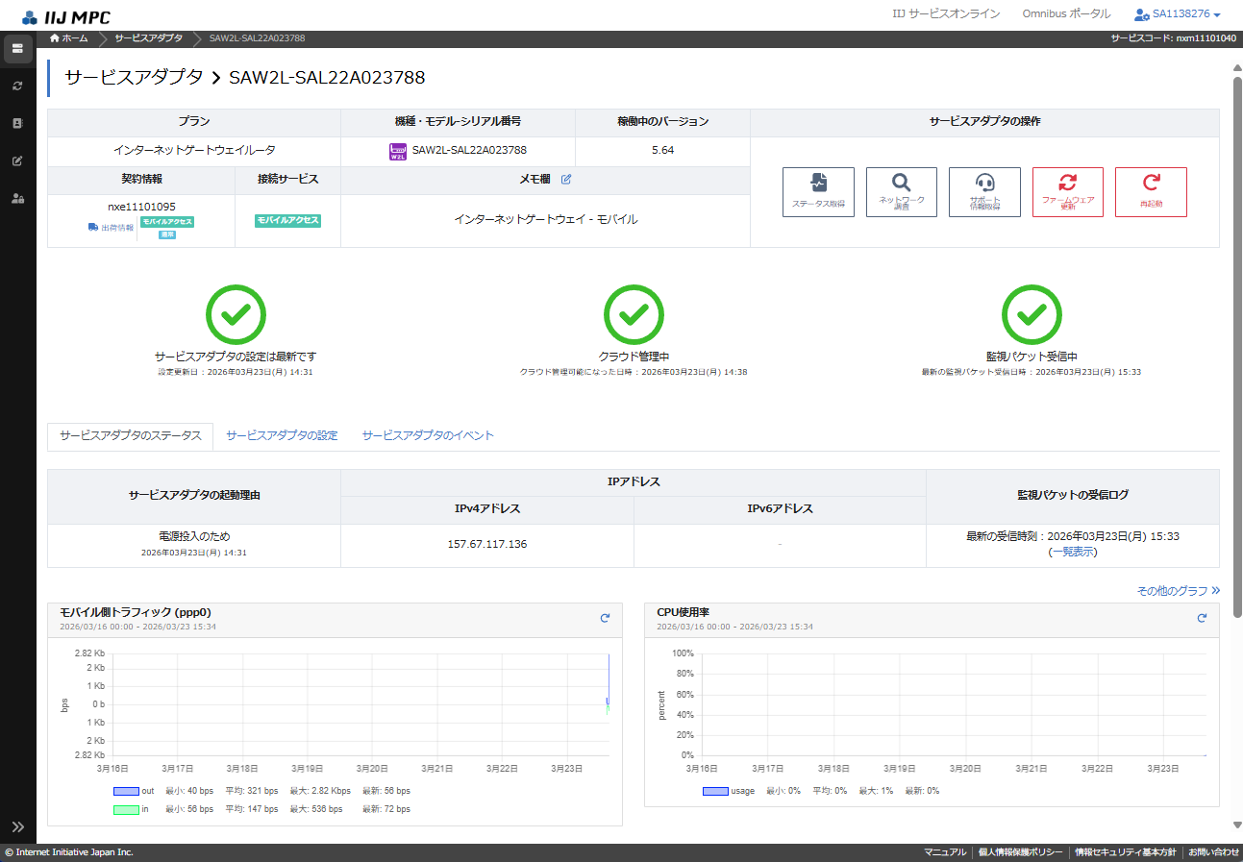
Task: Click the 出荷情報 shipping info link
Action: (111, 228)
